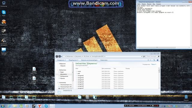The image size is (192, 108).
Task: Open the Explorer Organize dropdown menu
Action: point(61,60)
